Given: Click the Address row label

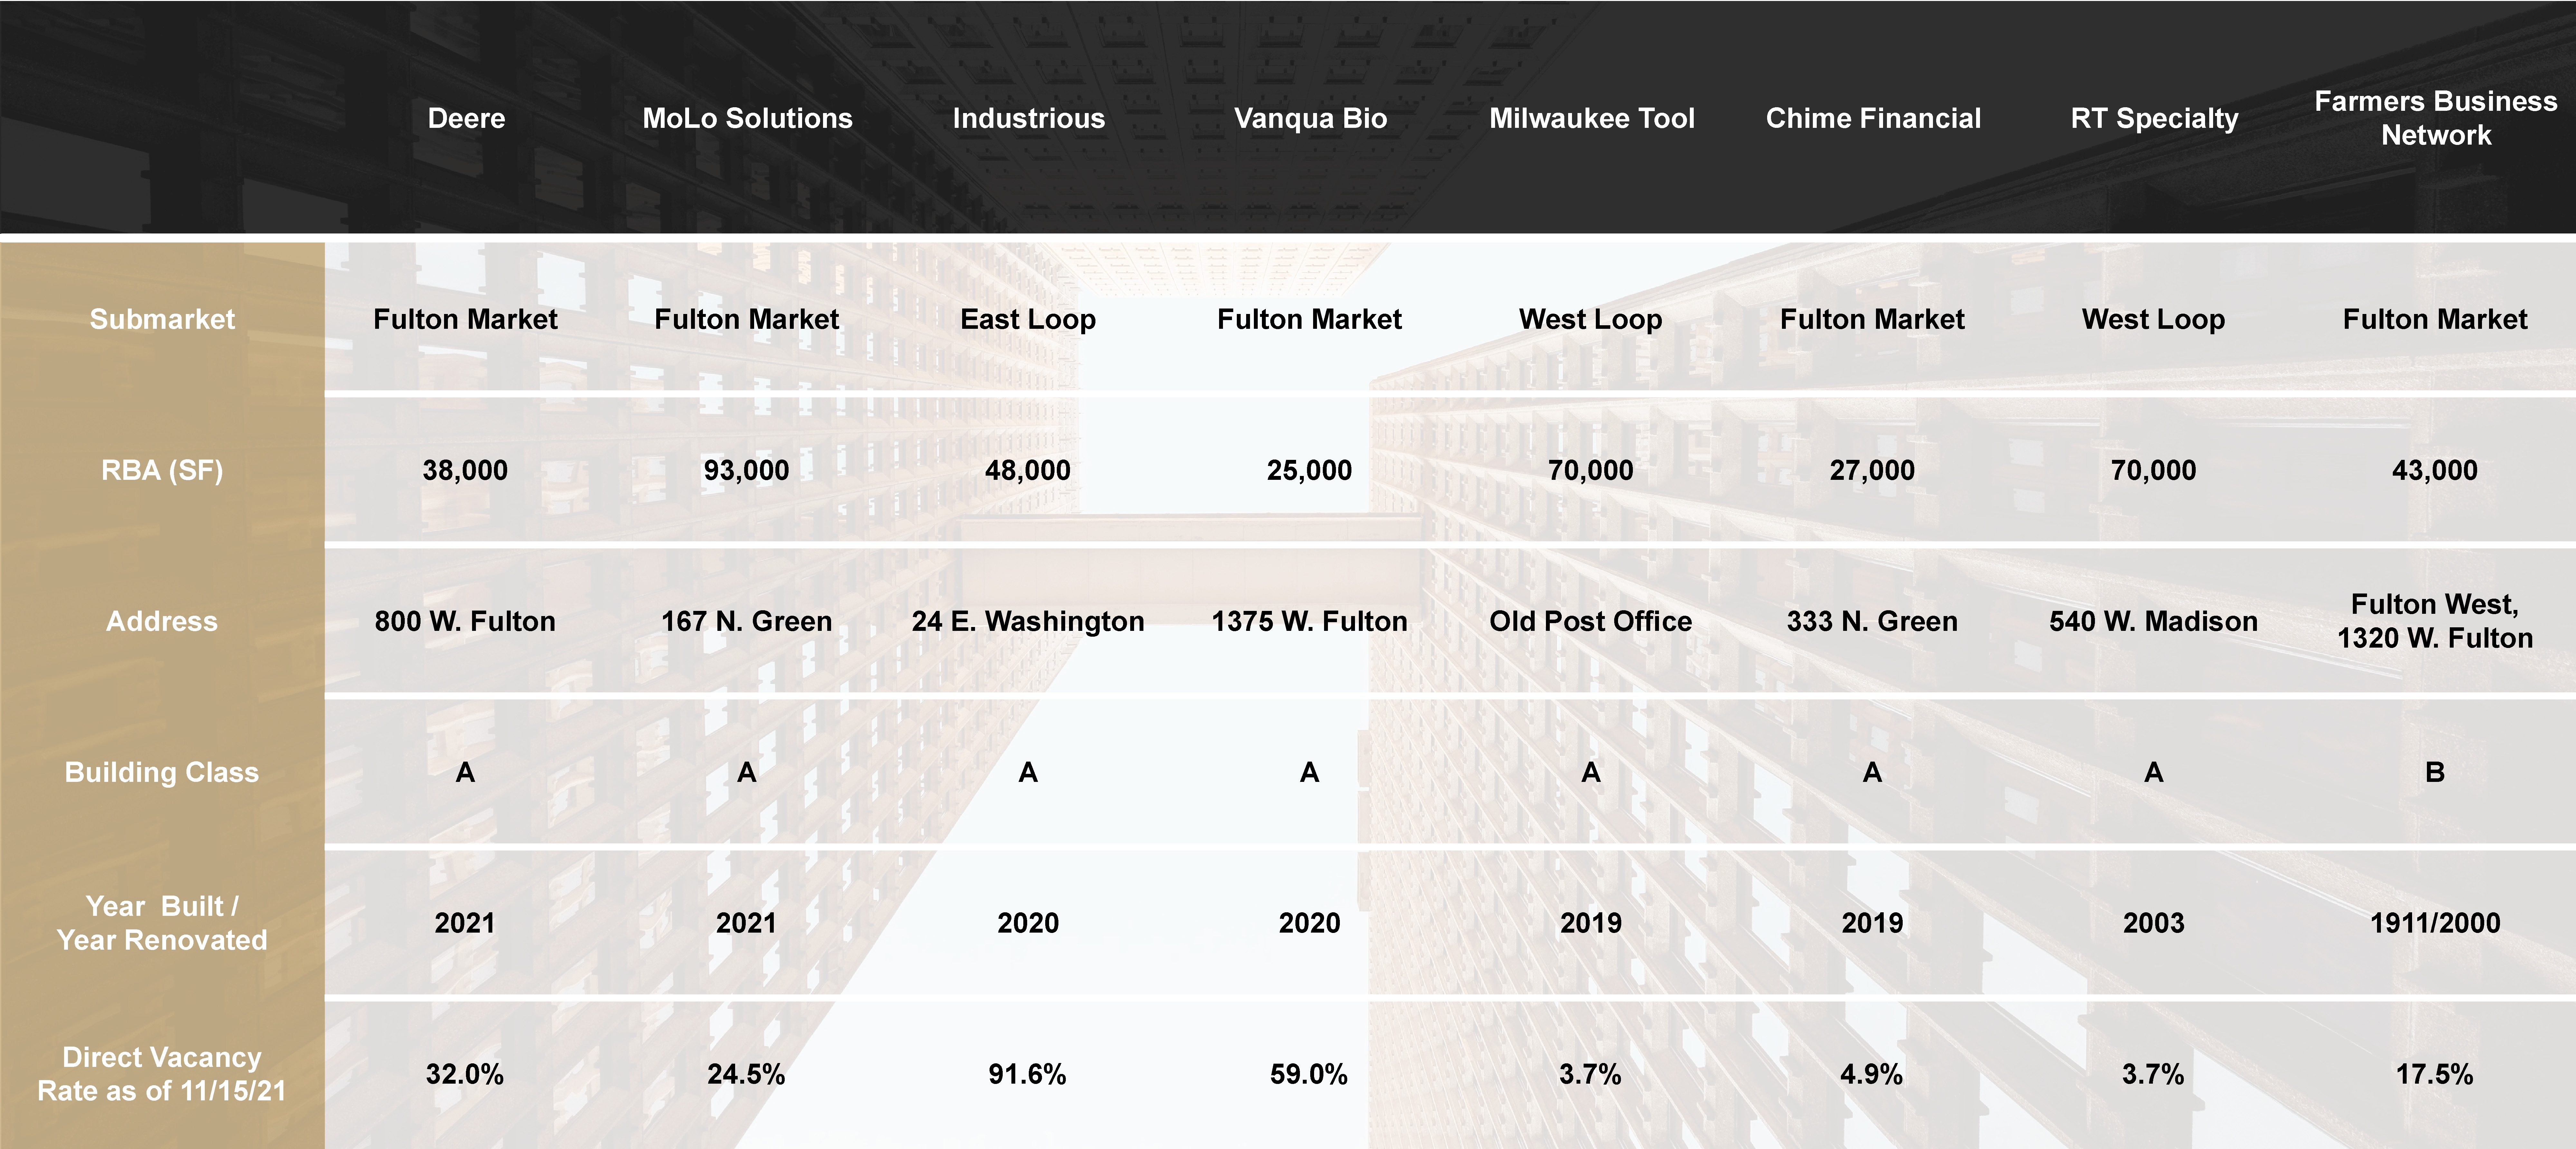Looking at the screenshot, I should pos(162,621).
